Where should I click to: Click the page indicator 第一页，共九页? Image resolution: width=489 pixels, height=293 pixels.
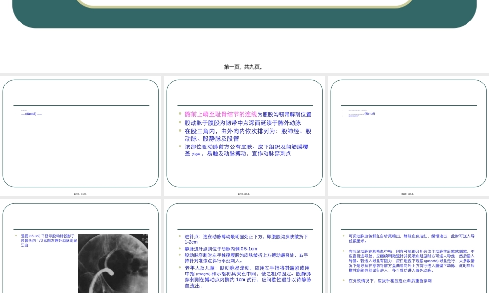[x=244, y=68]
